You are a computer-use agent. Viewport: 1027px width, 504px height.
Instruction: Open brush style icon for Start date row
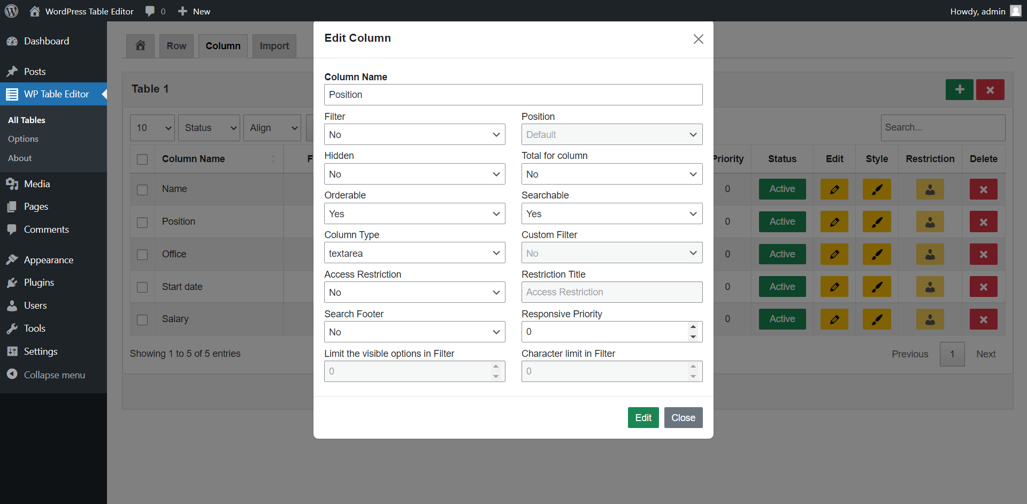coord(877,287)
